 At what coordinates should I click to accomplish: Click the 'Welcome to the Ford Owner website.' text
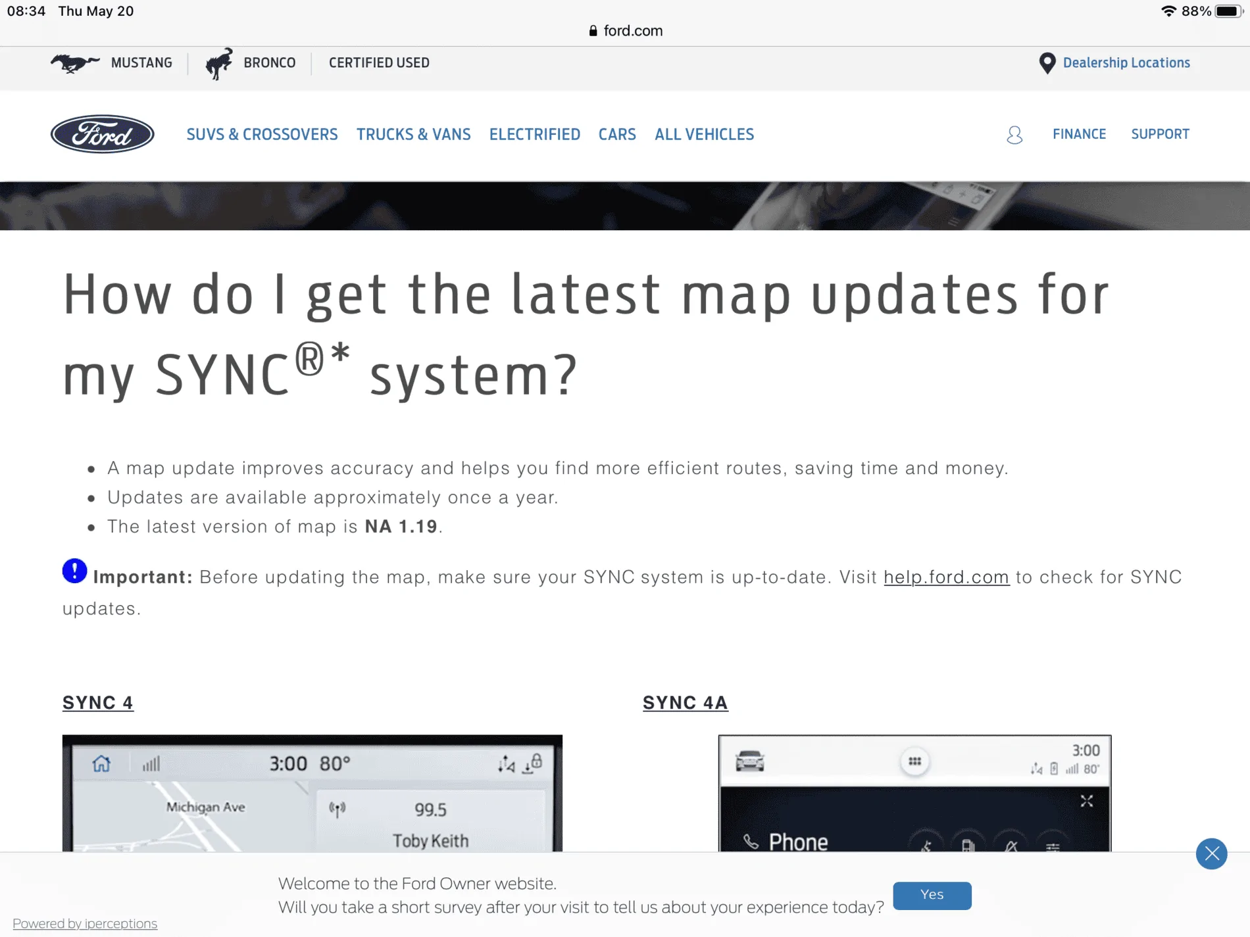pos(417,884)
